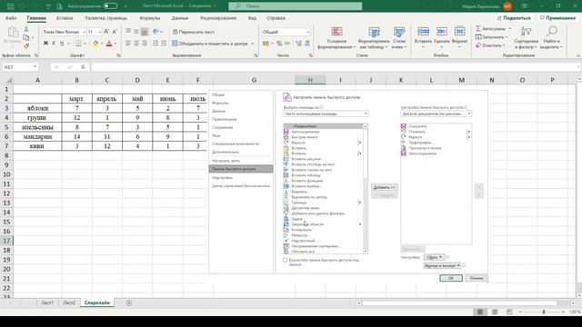582x327 pixels.
Task: Click the Добавить >> button in dialog
Action: pos(384,187)
